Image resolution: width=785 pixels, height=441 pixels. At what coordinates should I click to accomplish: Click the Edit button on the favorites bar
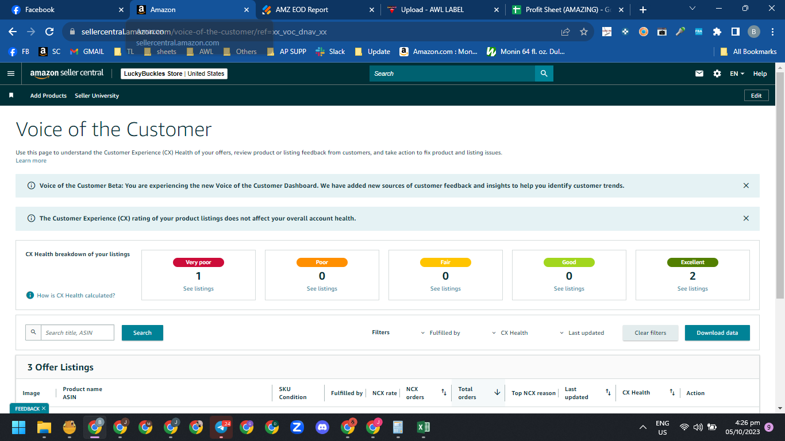(756, 95)
